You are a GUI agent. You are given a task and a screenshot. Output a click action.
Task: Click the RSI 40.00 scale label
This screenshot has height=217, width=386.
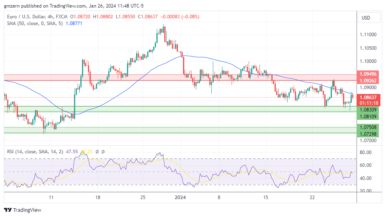[x=365, y=178]
